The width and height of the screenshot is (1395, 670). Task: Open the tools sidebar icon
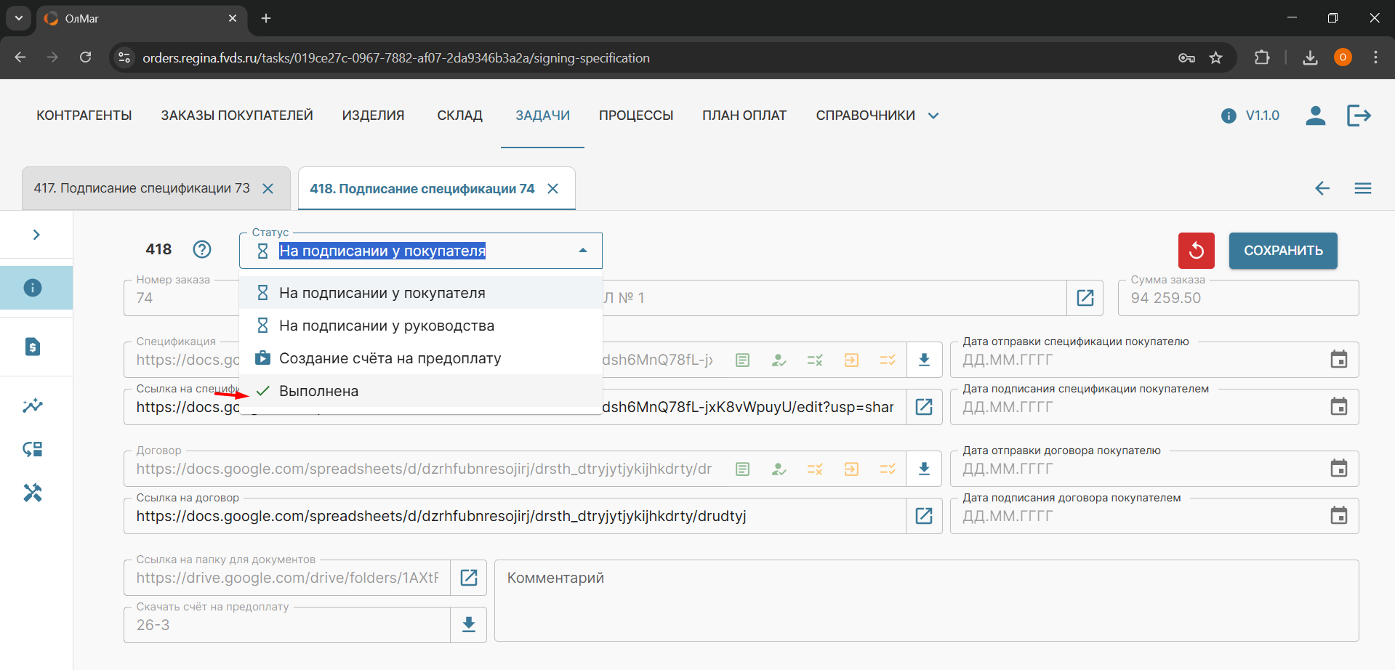33,493
